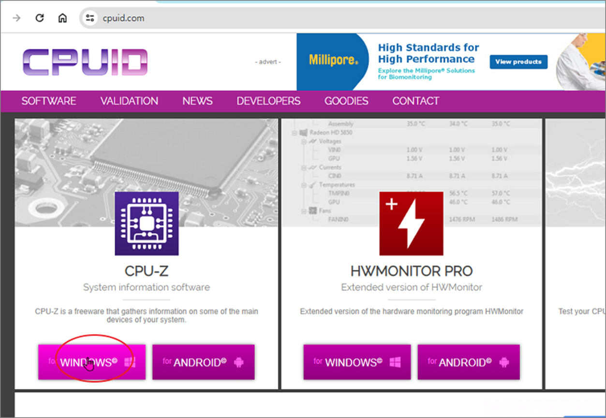This screenshot has width=606, height=418.
Task: Download HWMonitor Pro for Windows button
Action: 357,362
